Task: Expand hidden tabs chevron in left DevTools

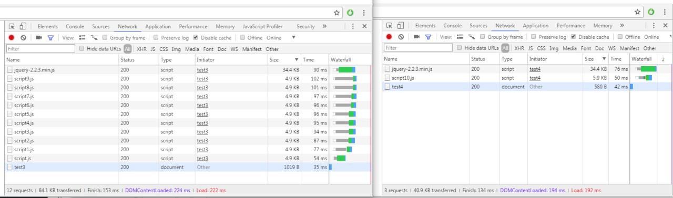Action: point(324,26)
